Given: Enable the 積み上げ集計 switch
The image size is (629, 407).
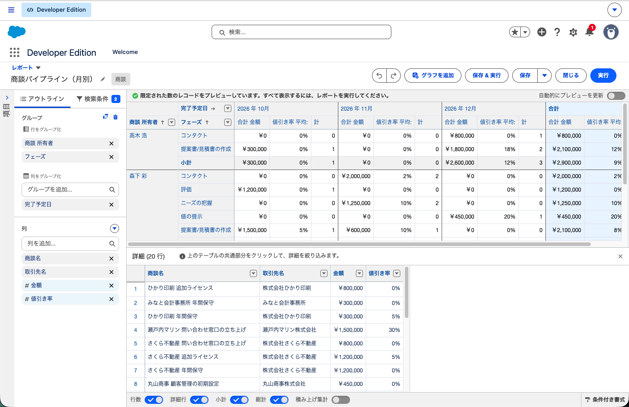Looking at the screenshot, I should pos(341,400).
